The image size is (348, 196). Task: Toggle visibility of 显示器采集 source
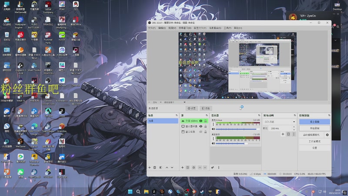click(201, 126)
